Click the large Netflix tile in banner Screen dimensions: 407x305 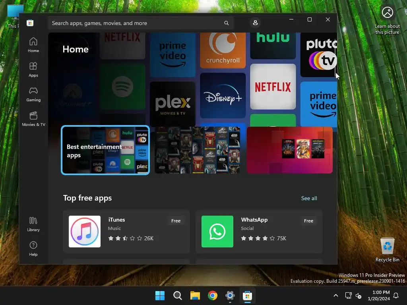273,87
